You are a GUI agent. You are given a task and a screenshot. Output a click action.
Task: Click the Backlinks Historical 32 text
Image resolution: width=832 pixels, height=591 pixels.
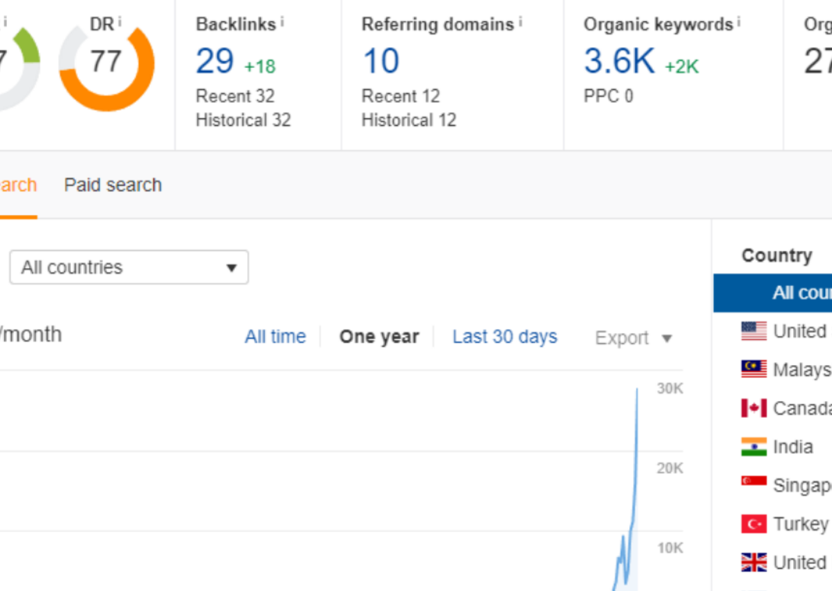tap(243, 120)
